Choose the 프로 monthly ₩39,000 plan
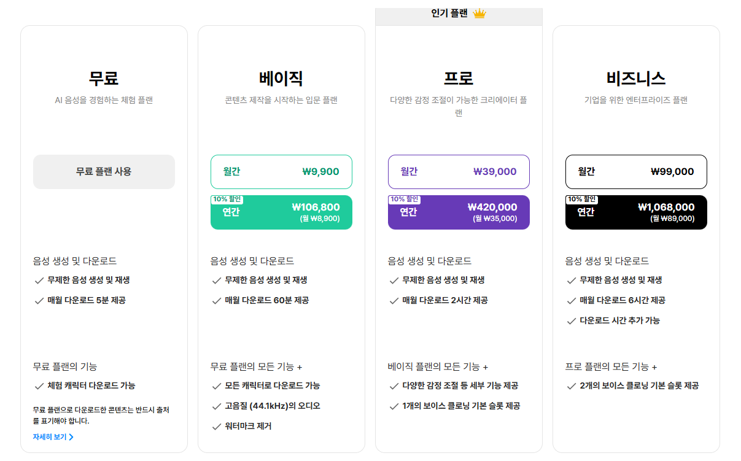Viewport: 741px width, 461px height. 459,172
